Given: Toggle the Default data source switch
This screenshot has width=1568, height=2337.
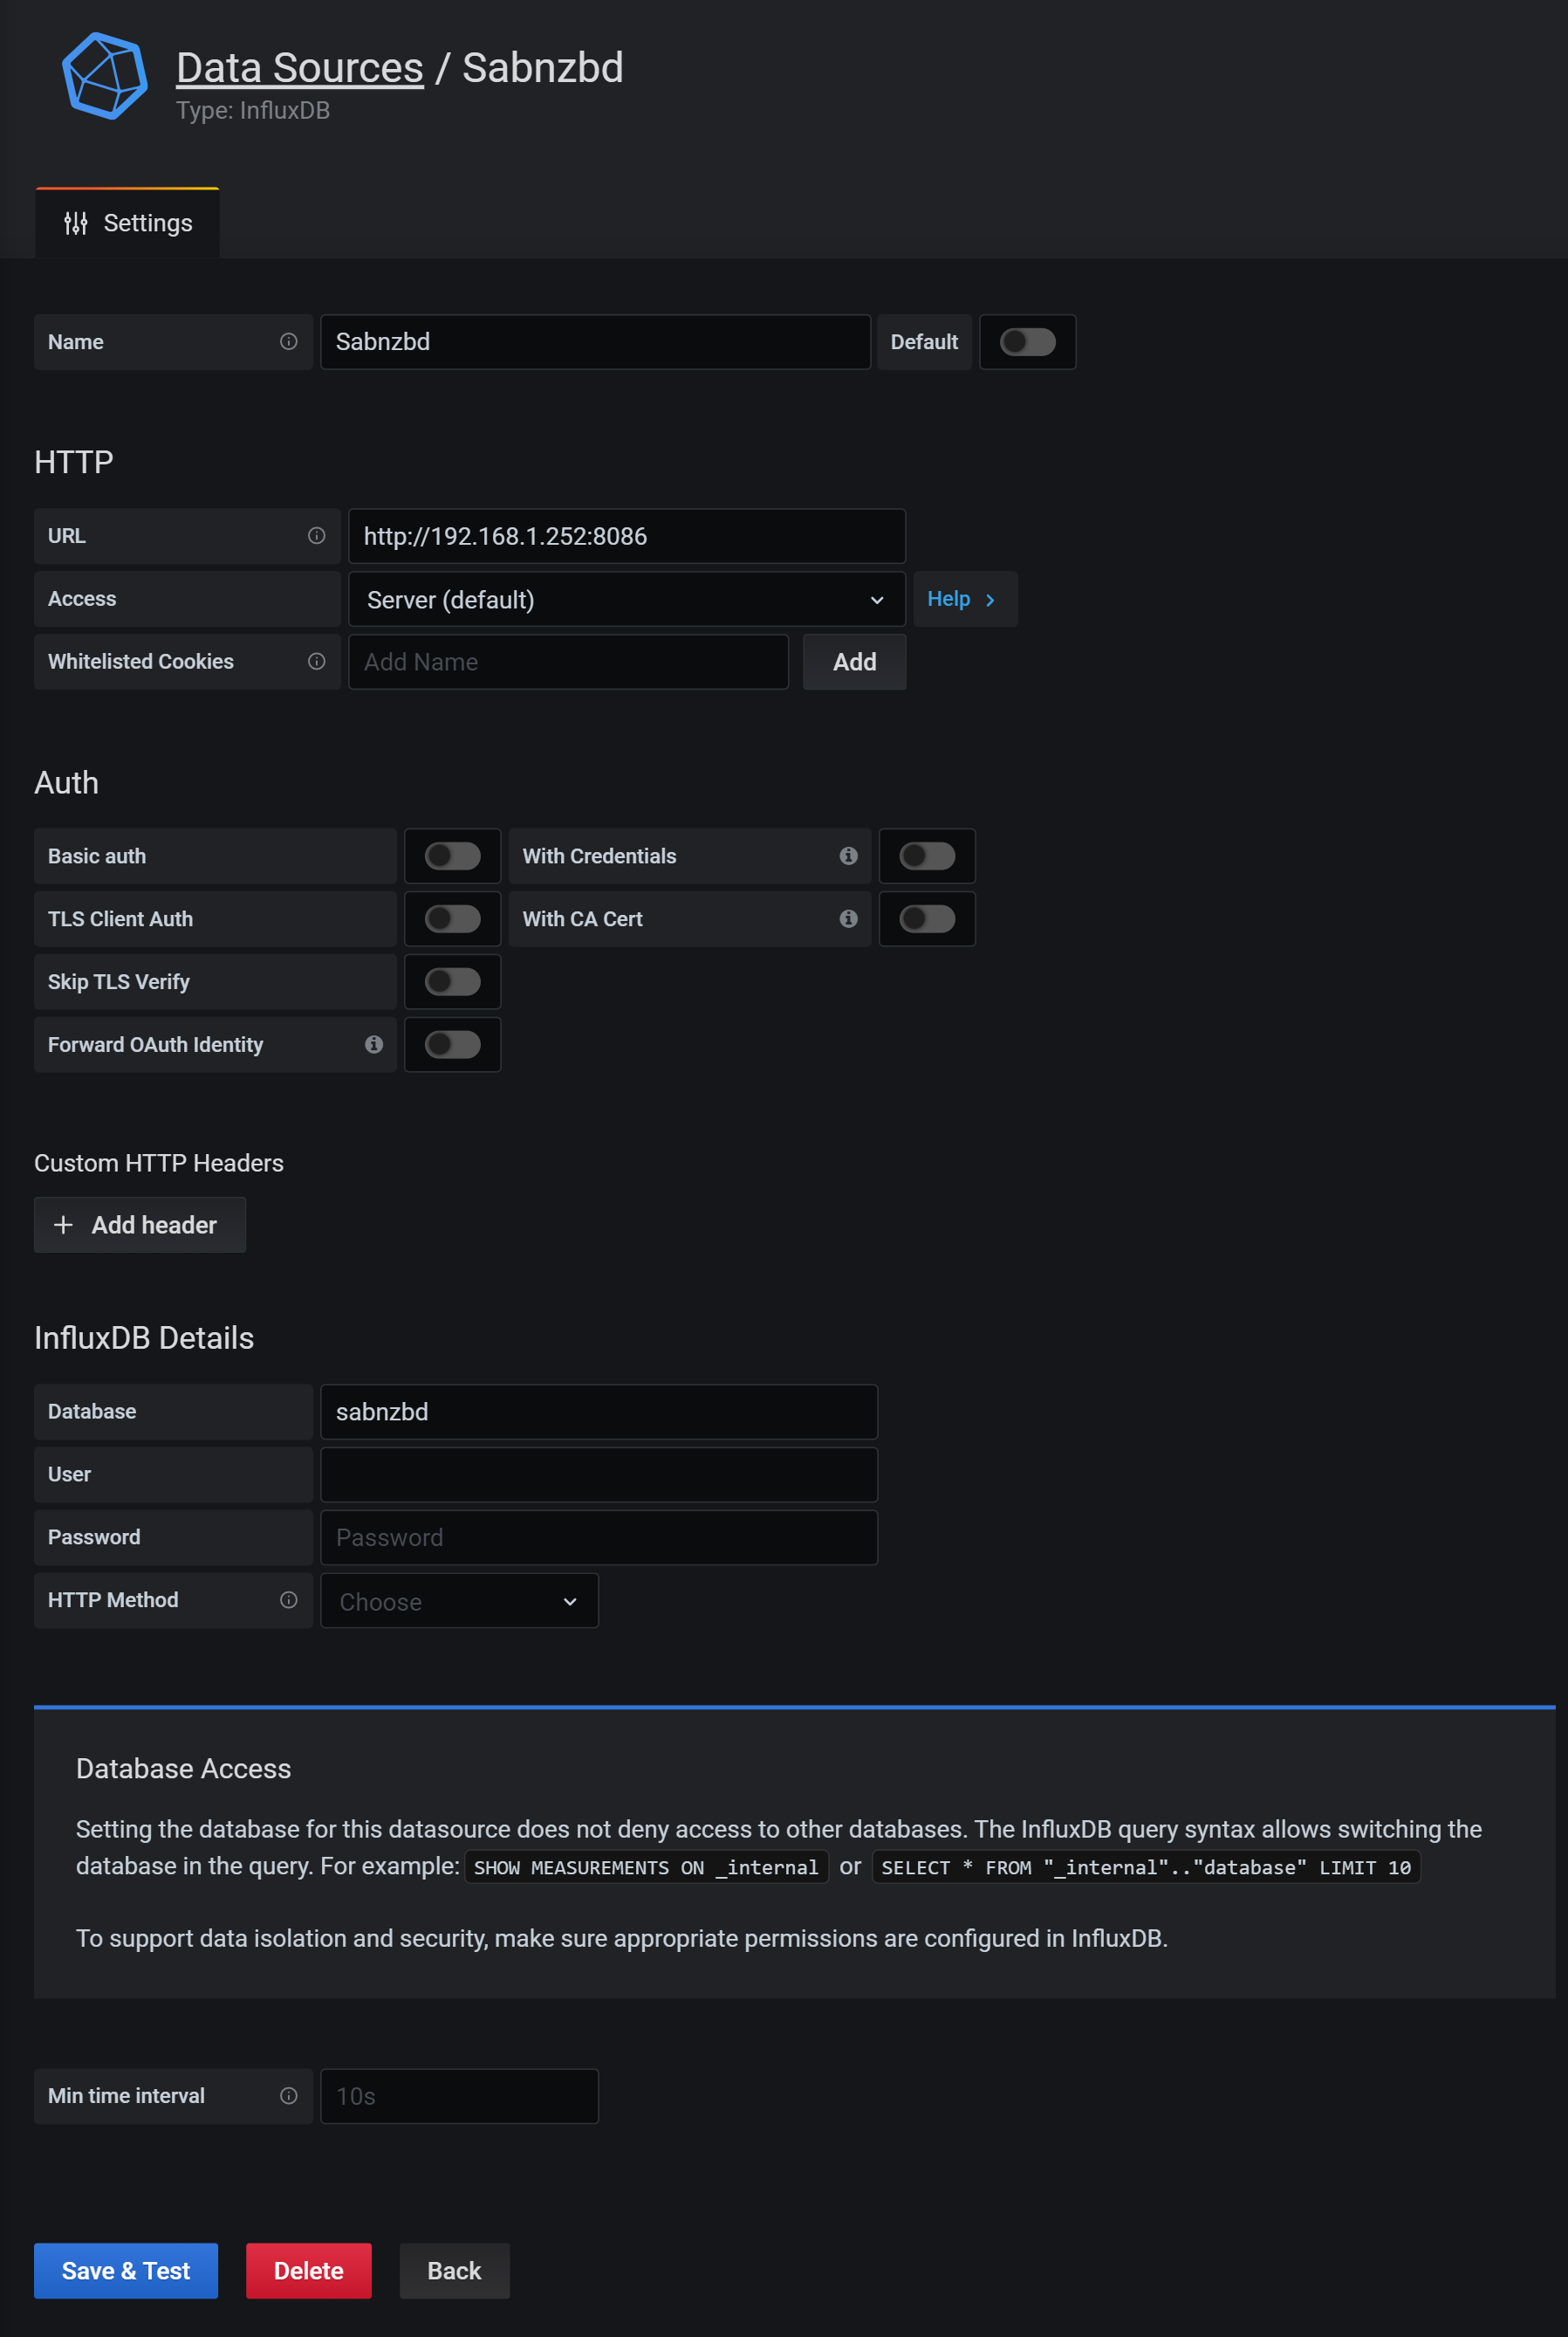Looking at the screenshot, I should coord(1028,342).
